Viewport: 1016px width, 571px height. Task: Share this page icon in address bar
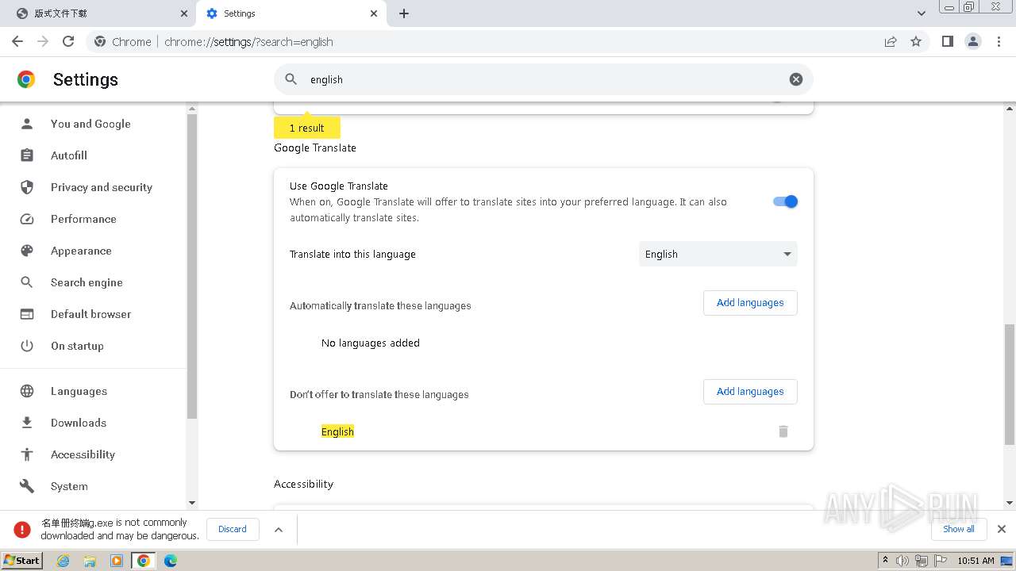[891, 41]
